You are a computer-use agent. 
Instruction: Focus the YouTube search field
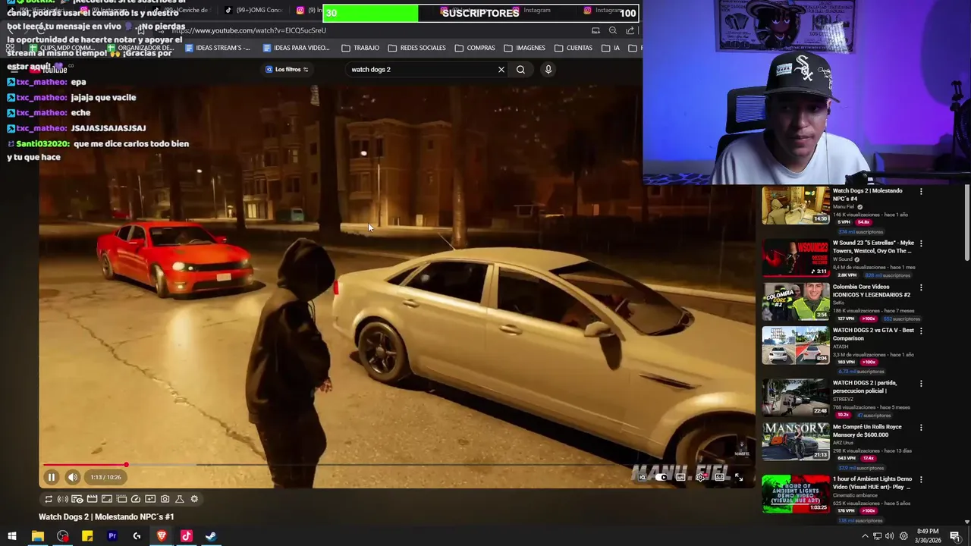pyautogui.click(x=420, y=69)
